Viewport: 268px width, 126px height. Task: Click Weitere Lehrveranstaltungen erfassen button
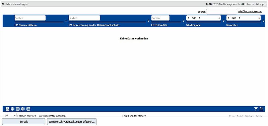coord(72,122)
